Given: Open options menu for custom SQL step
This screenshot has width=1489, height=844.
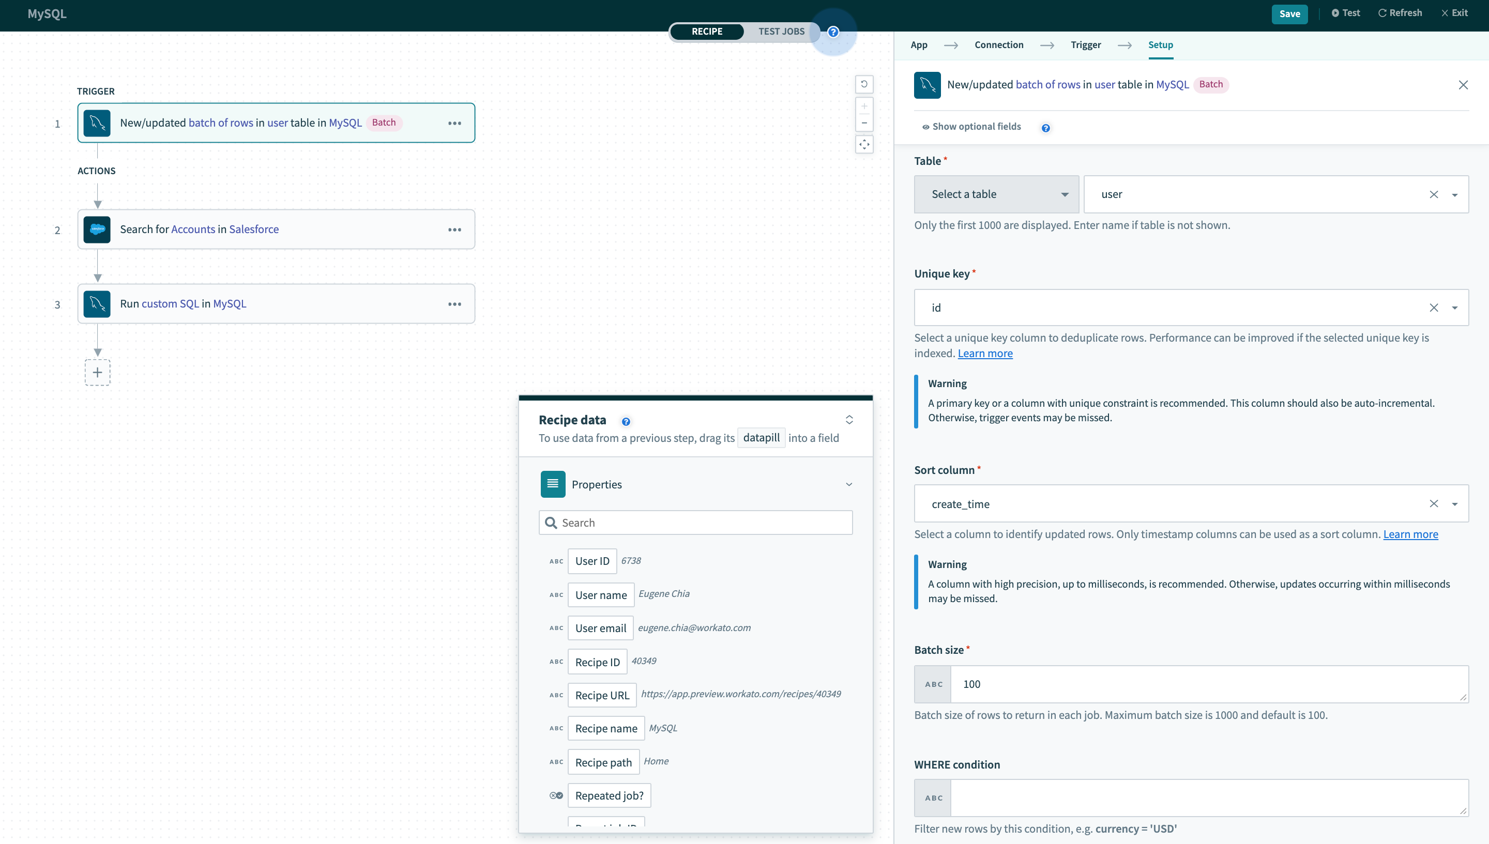Looking at the screenshot, I should (454, 304).
